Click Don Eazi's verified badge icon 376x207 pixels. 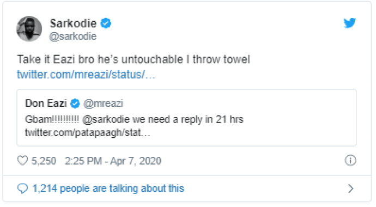click(x=75, y=103)
